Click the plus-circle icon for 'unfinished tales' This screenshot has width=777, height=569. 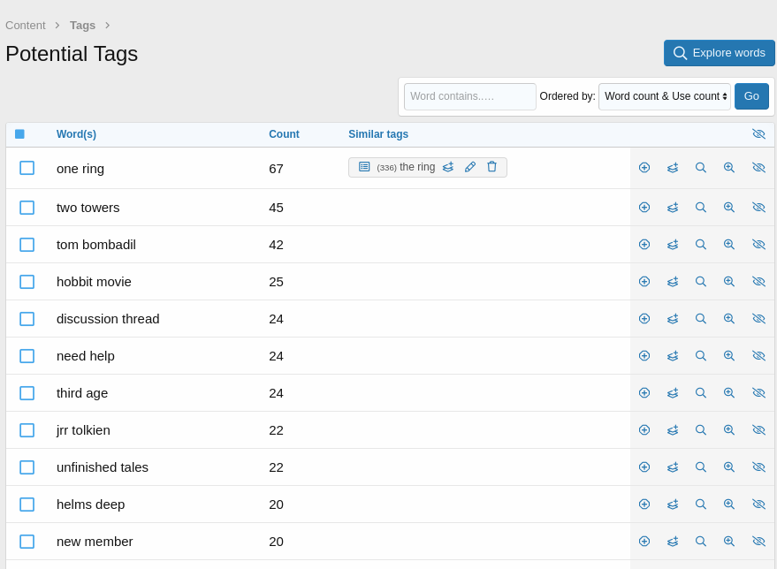coord(644,467)
